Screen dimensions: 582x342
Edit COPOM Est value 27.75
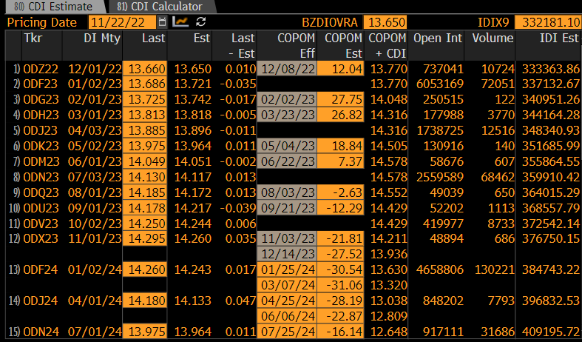(x=341, y=100)
